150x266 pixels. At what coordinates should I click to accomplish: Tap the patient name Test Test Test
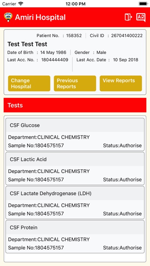pyautogui.click(x=27, y=44)
